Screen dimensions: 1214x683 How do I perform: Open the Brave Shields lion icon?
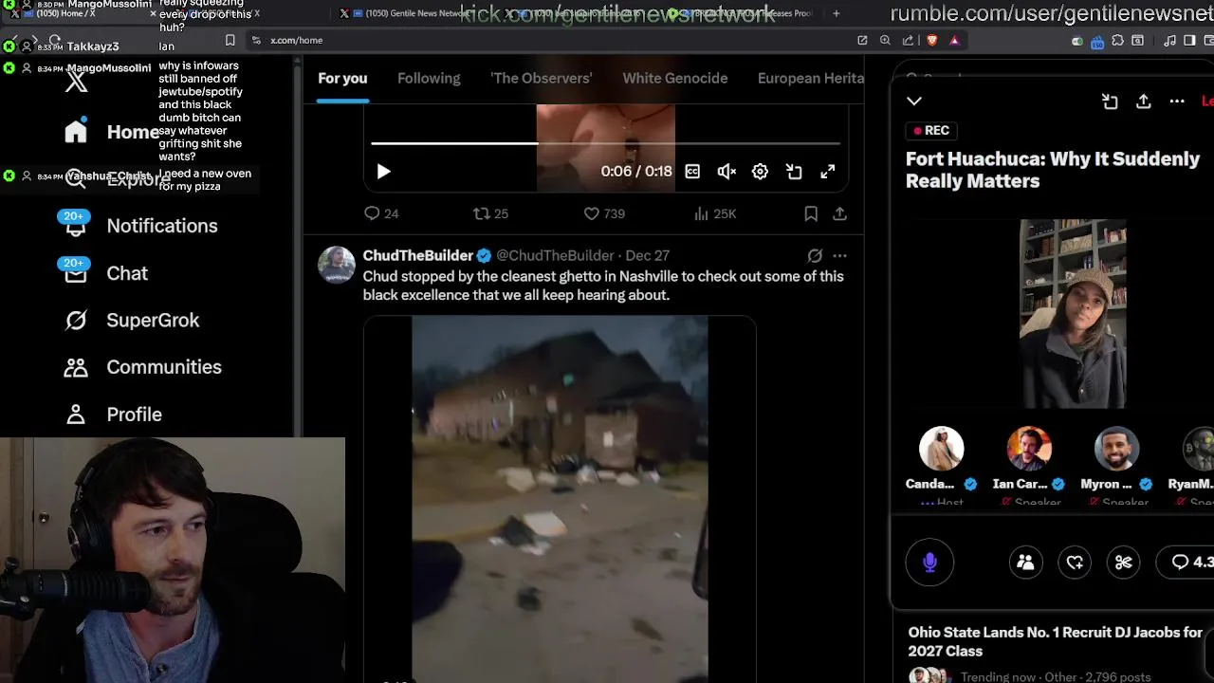932,40
